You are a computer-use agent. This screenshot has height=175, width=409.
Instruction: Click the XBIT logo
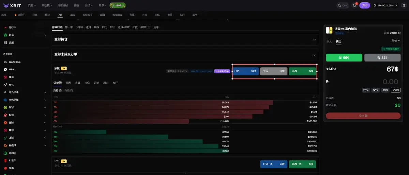(13, 5)
